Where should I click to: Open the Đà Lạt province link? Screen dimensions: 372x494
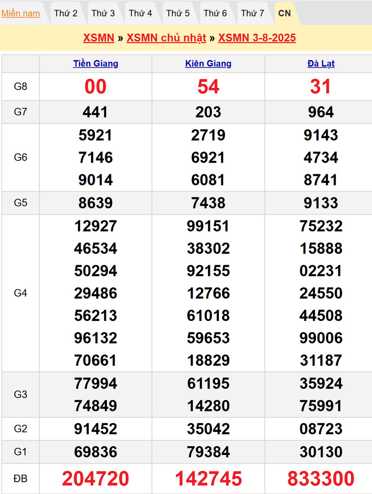[x=321, y=64]
